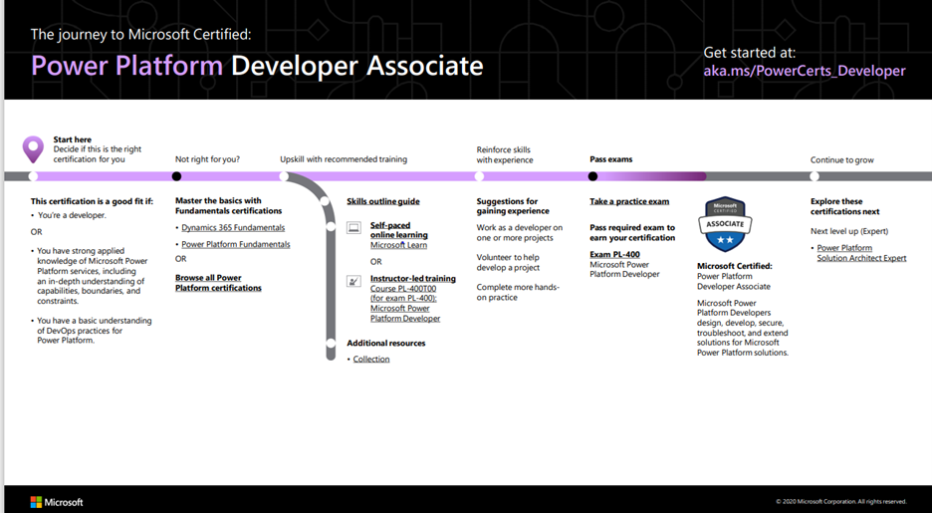Open Course PL-400T00 instructor-led training link
This screenshot has width=932, height=513.
pos(405,303)
